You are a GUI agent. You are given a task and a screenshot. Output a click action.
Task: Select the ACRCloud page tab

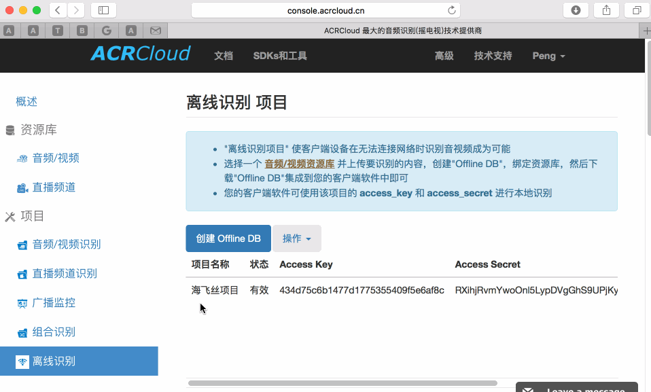(x=403, y=31)
